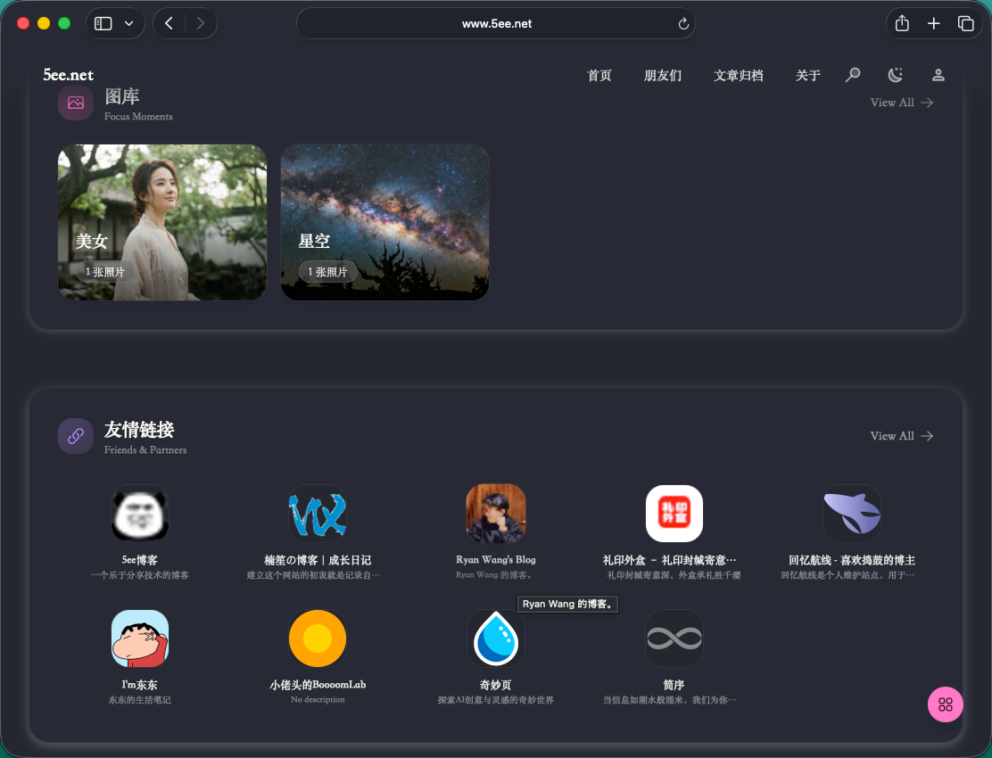This screenshot has width=992, height=758.
Task: Click View All for 友情链接
Action: tap(901, 436)
